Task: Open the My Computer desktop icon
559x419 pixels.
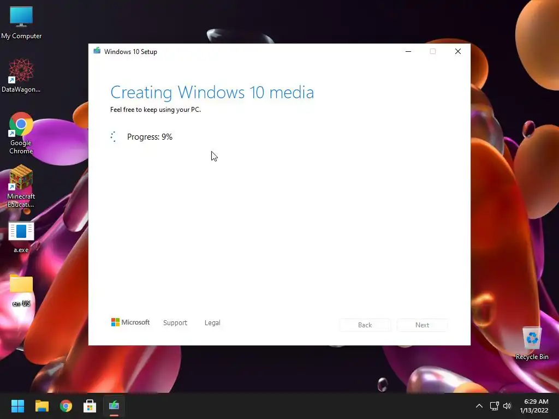Action: click(21, 22)
